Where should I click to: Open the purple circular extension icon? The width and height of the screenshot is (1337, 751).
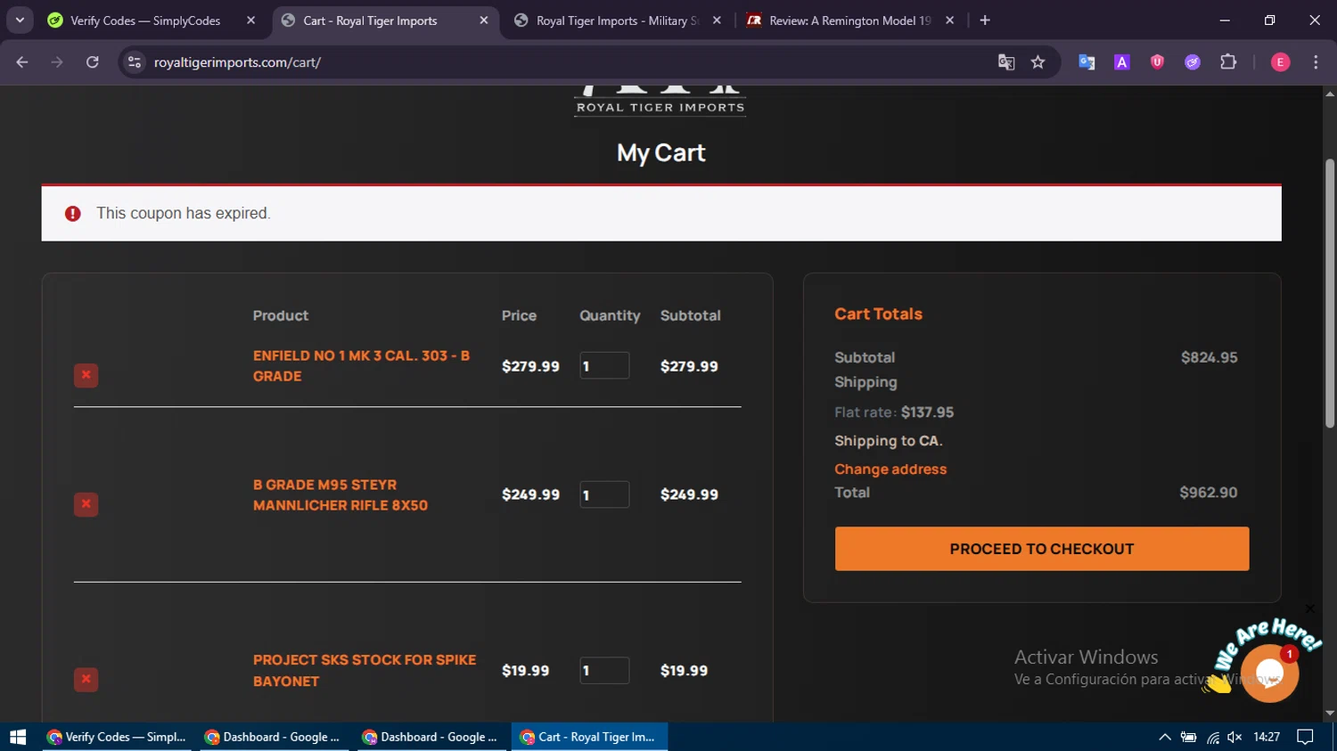click(x=1193, y=62)
